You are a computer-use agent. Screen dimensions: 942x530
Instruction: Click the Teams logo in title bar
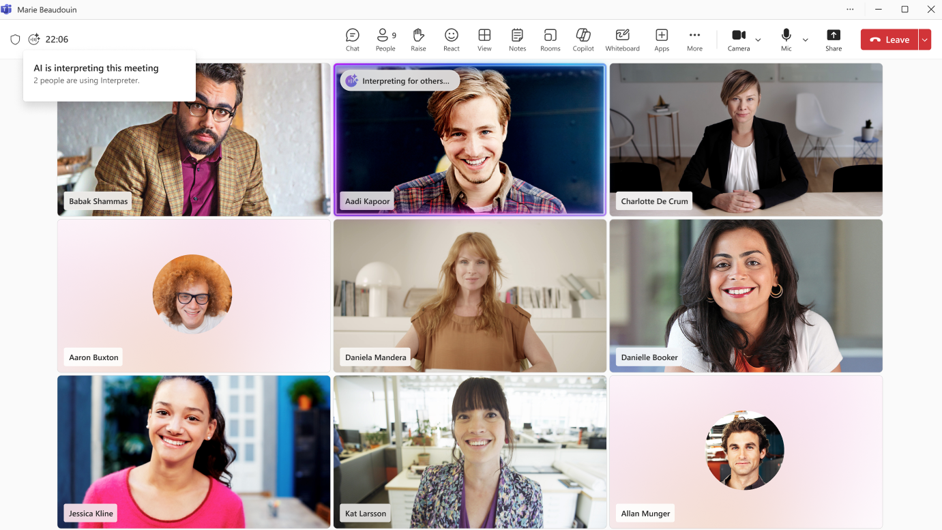pos(6,10)
